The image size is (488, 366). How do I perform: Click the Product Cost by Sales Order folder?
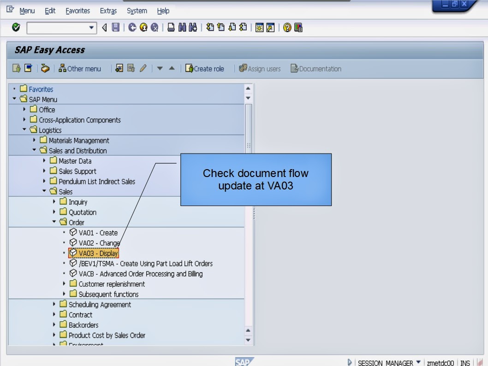103,335
